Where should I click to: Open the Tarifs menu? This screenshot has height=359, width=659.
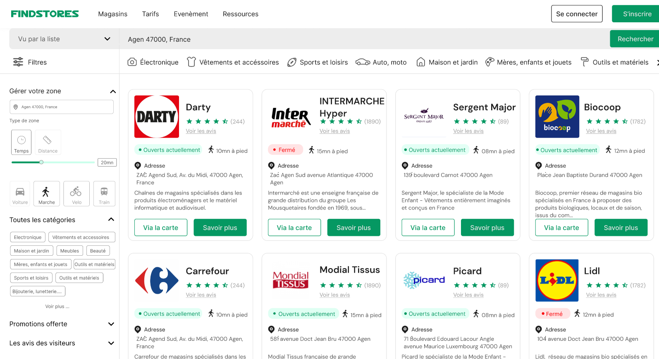[150, 14]
